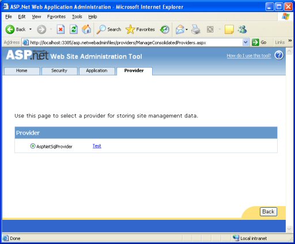Click the Links toolbar label
This screenshot has width=295, height=244.
pos(279,43)
